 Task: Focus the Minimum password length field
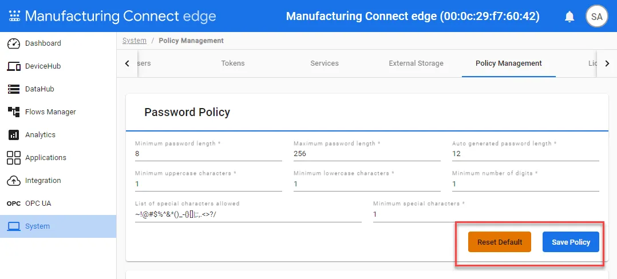point(208,154)
